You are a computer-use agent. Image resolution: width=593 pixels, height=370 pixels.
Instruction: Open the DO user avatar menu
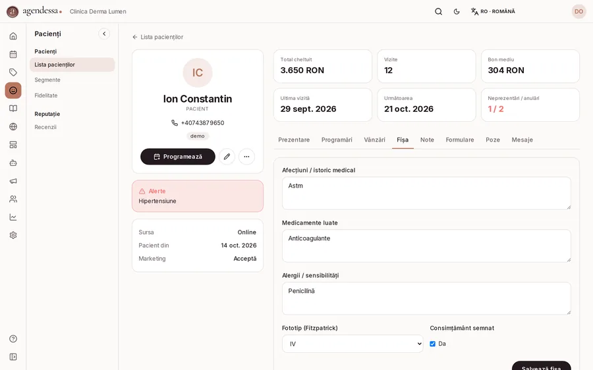[579, 11]
